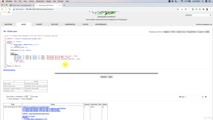Open the Advanced features link
The image size is (213, 120).
tap(9, 70)
